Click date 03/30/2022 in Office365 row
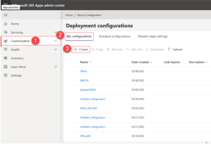 point(138,136)
